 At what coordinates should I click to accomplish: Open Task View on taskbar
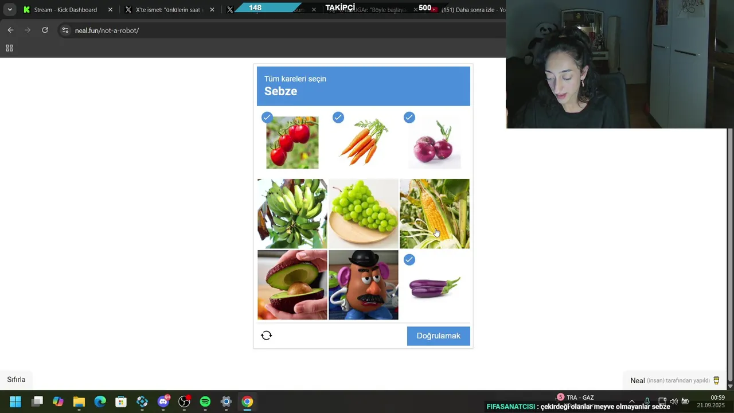(37, 402)
